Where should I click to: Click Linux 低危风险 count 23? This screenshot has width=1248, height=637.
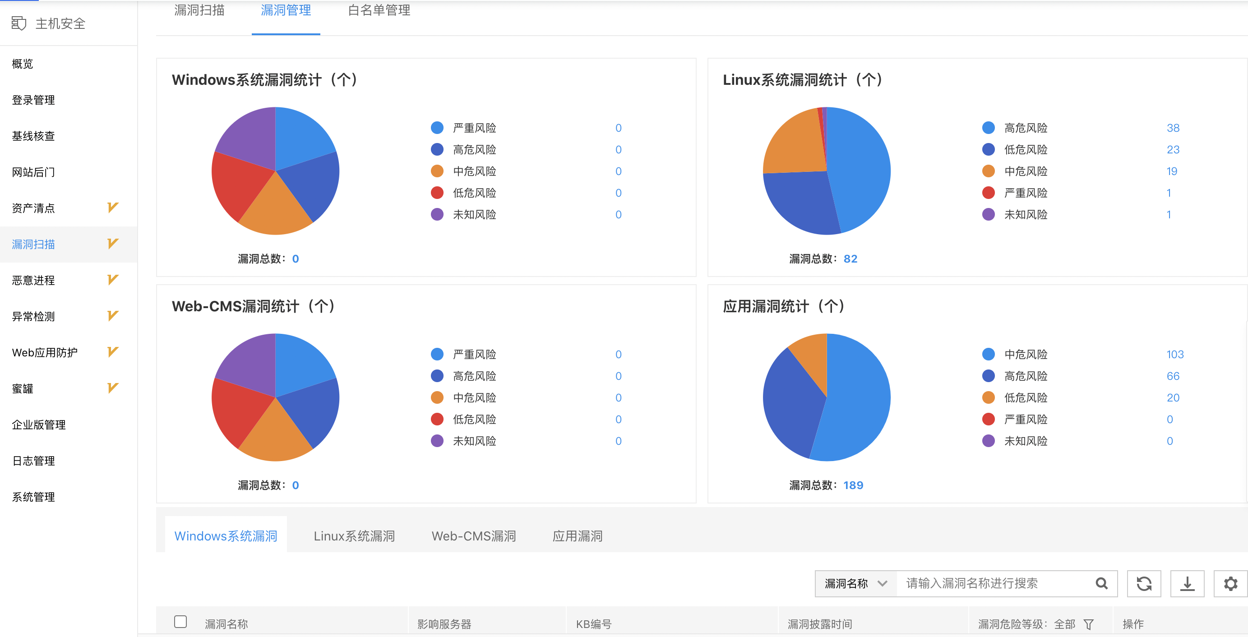point(1172,150)
